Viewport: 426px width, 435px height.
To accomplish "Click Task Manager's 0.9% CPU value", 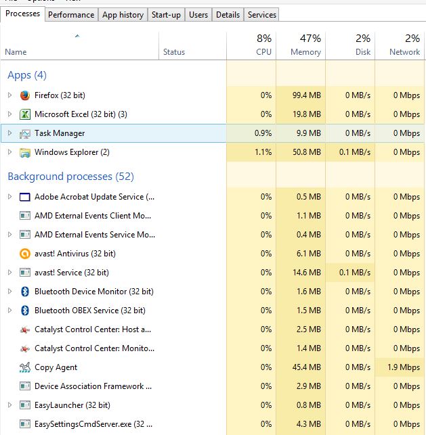I will tap(263, 133).
